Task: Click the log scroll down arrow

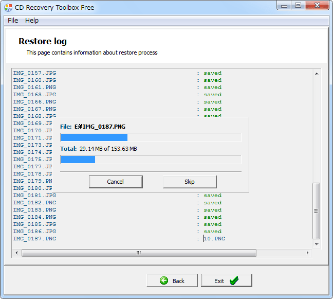Action: [317, 244]
